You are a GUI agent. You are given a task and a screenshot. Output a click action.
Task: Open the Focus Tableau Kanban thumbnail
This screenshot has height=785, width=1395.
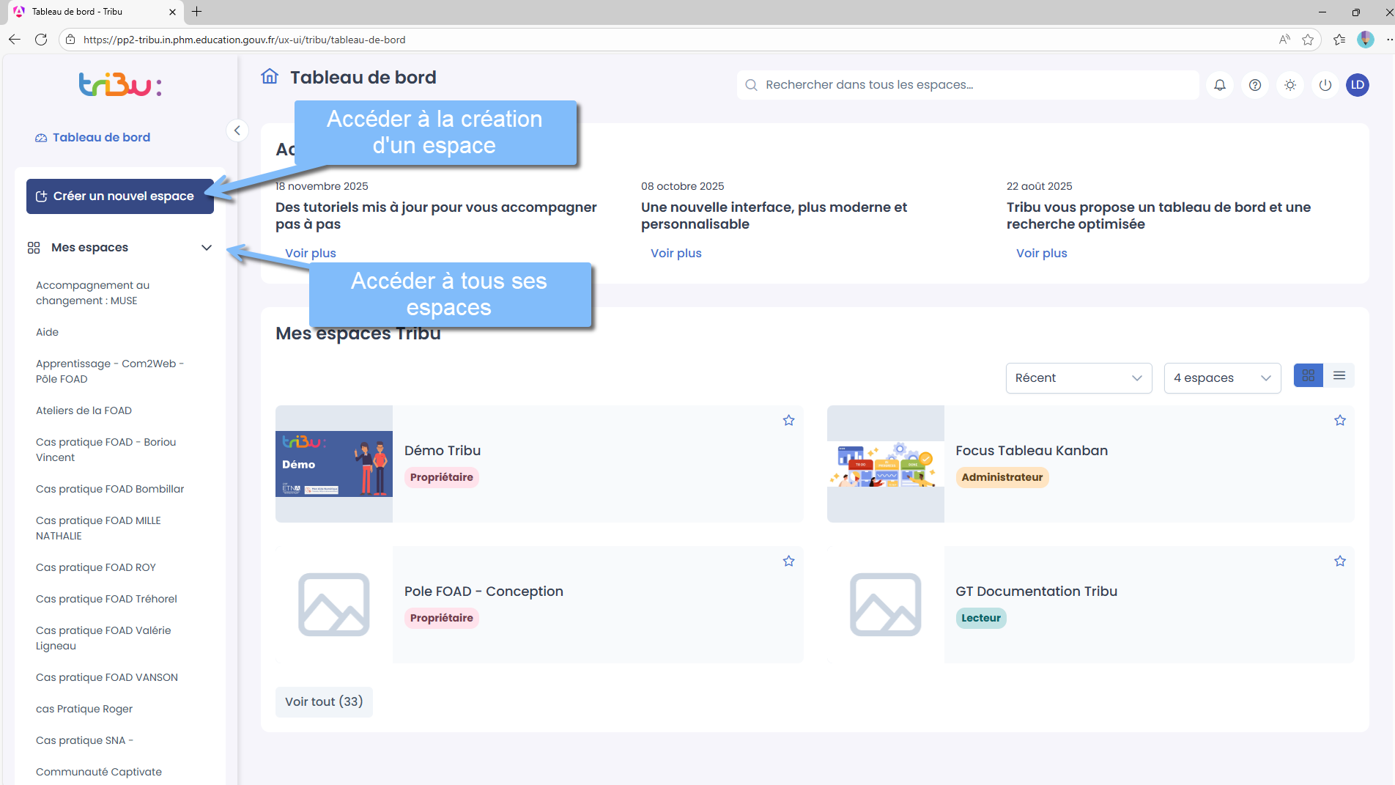886,464
